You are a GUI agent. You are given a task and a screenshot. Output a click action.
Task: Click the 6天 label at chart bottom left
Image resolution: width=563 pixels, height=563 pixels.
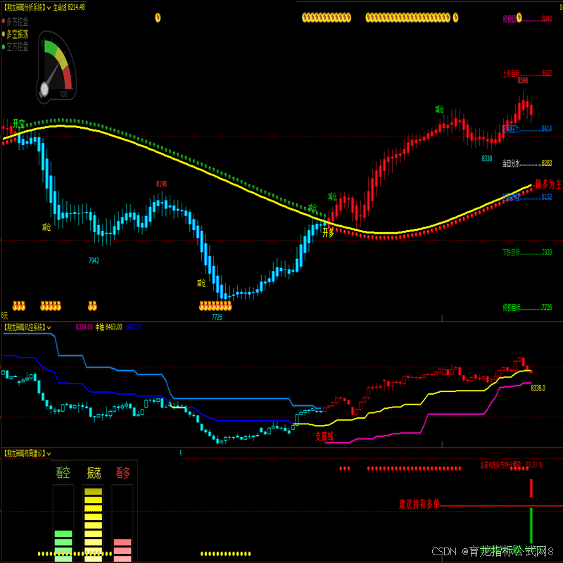[5, 315]
